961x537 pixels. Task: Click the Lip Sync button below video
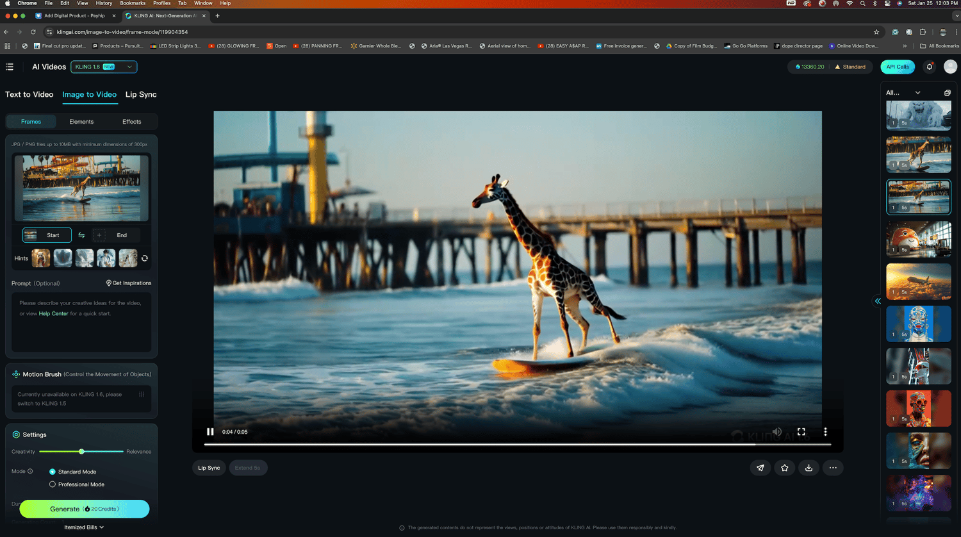point(209,468)
